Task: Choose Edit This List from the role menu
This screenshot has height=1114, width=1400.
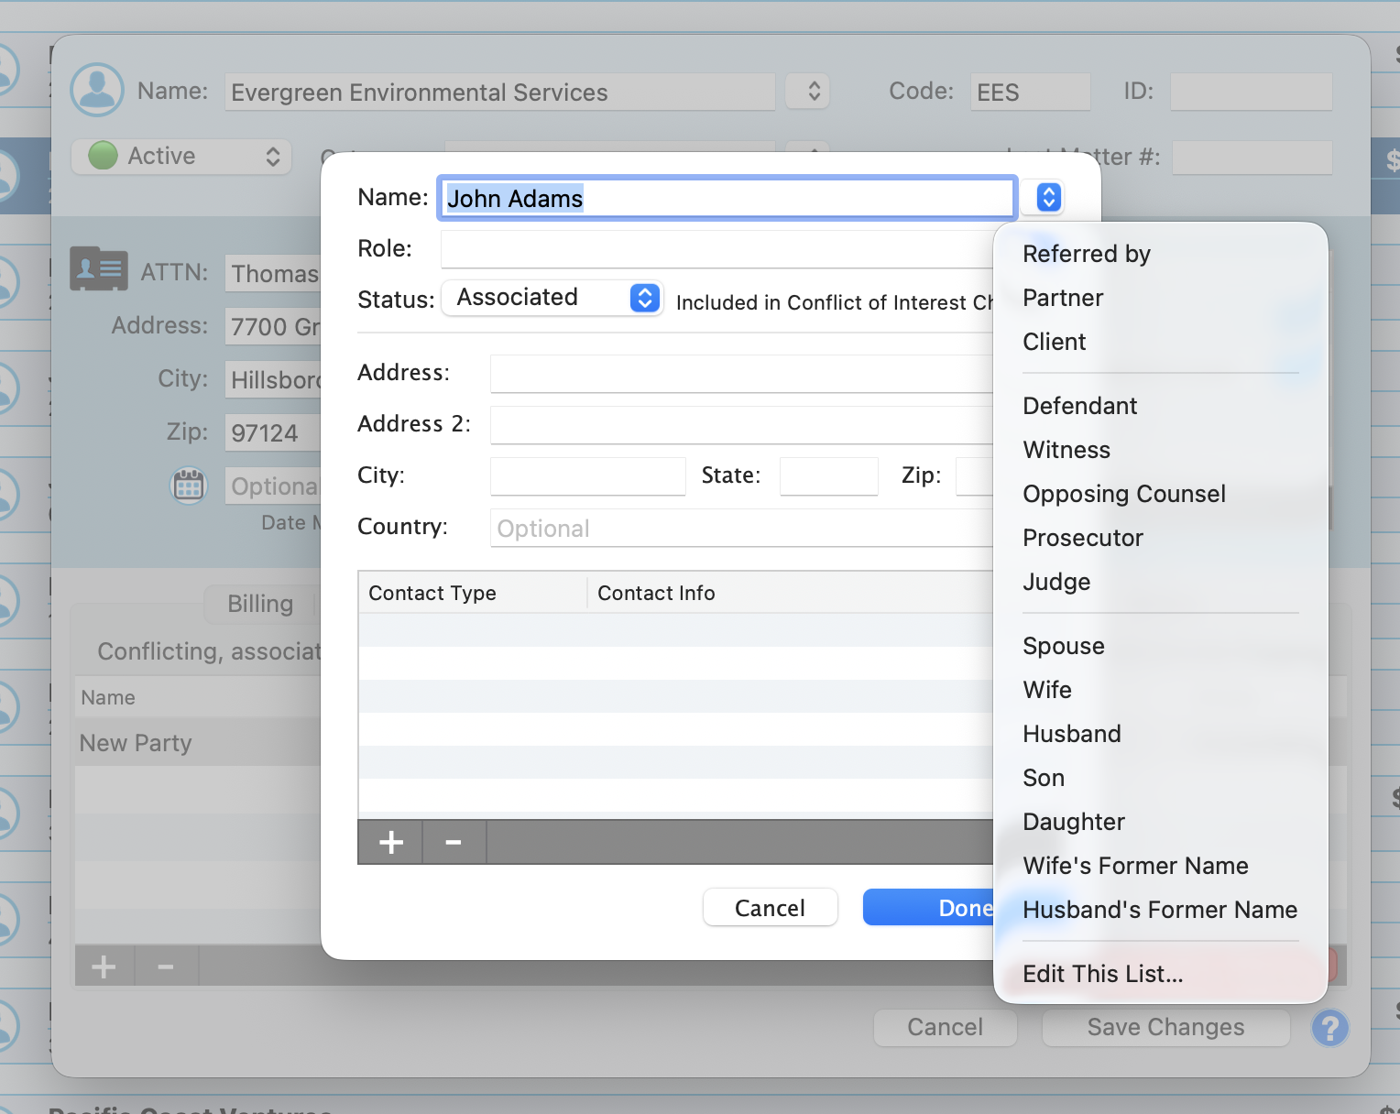Action: pos(1102,973)
